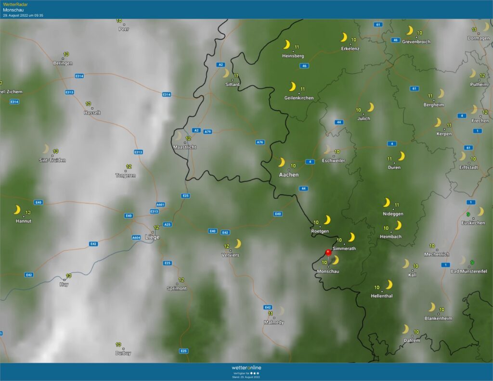493x381 pixels.
Task: Tap the "Stand: 29. August 2022" footer text
Action: [246, 377]
